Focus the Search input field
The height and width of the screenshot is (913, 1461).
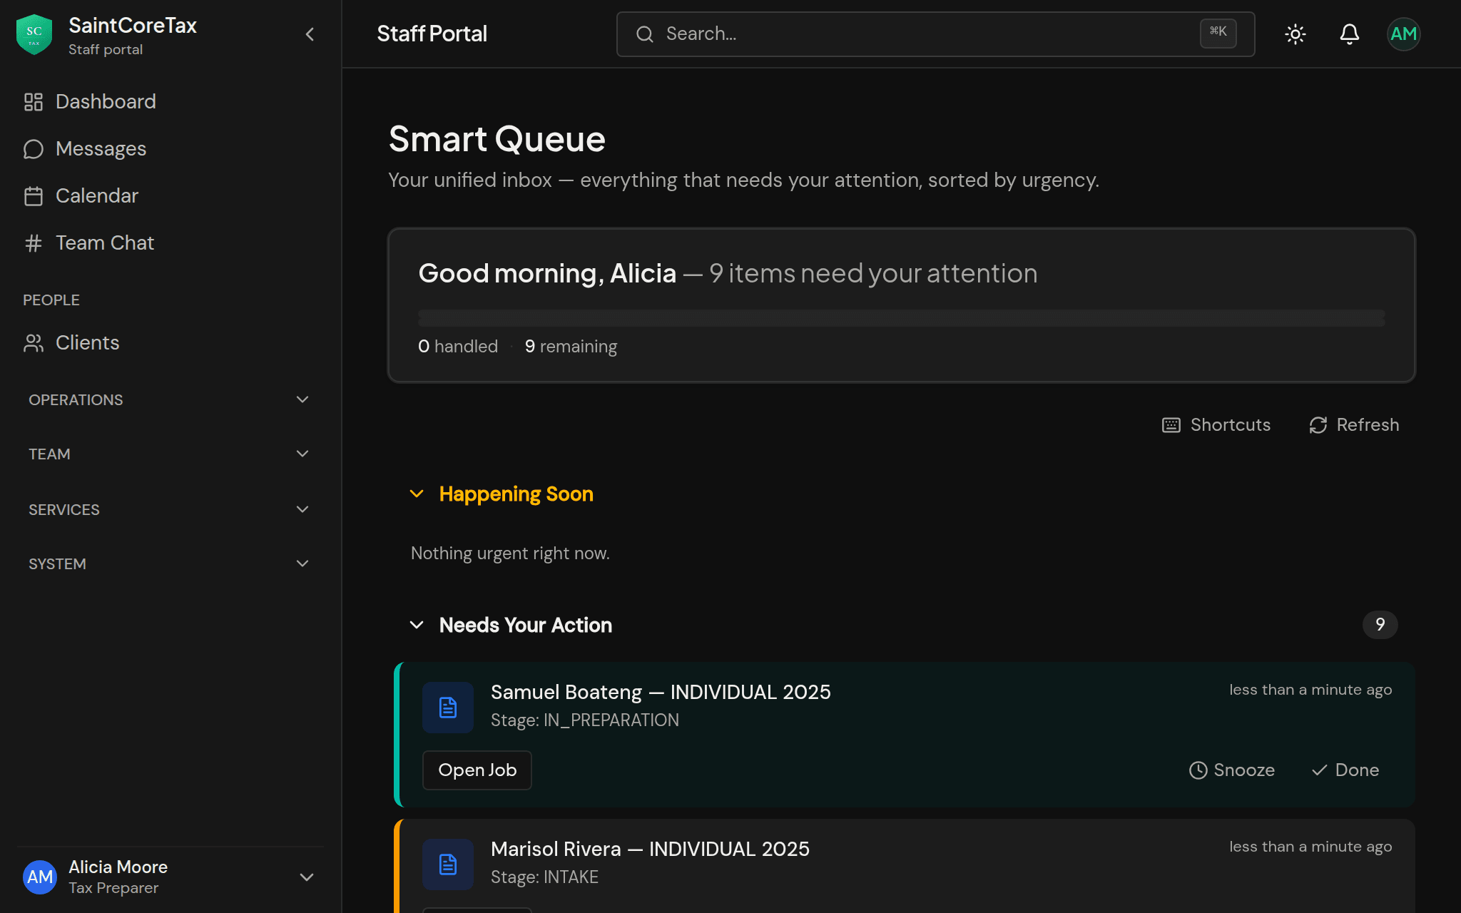pyautogui.click(x=935, y=34)
